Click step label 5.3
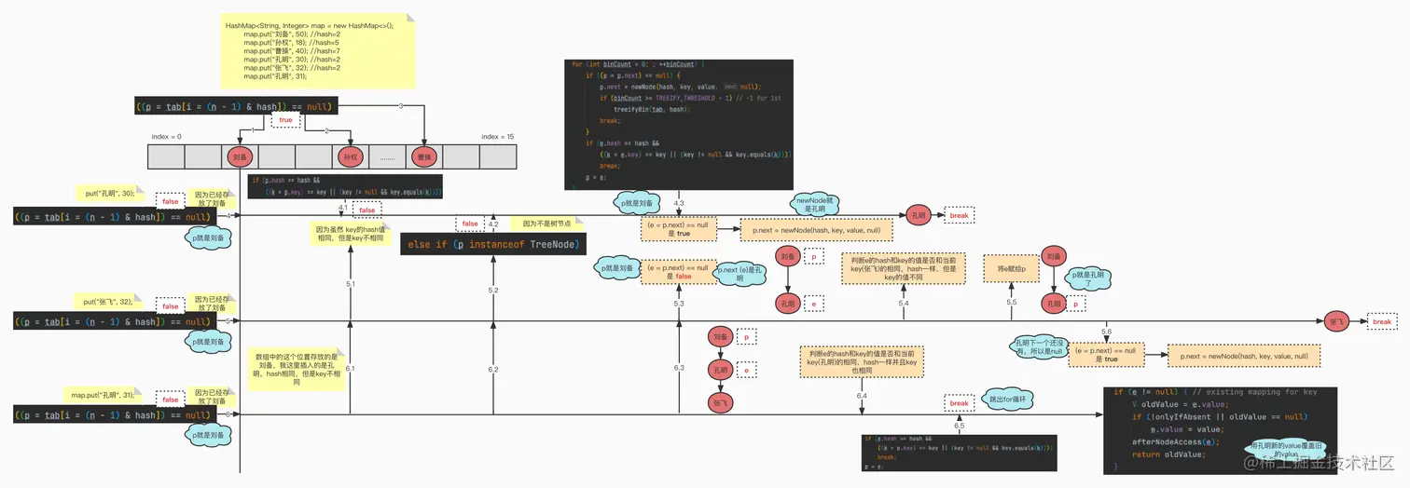Image resolution: width=1410 pixels, height=488 pixels. tap(679, 304)
